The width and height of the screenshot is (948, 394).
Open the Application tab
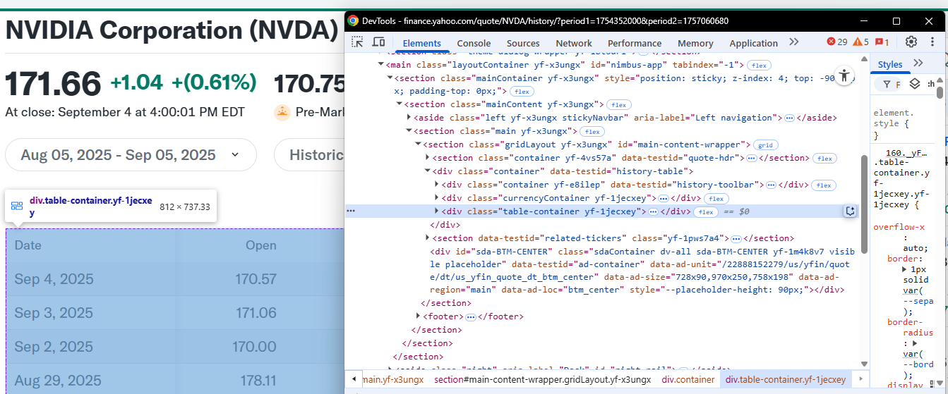(754, 43)
